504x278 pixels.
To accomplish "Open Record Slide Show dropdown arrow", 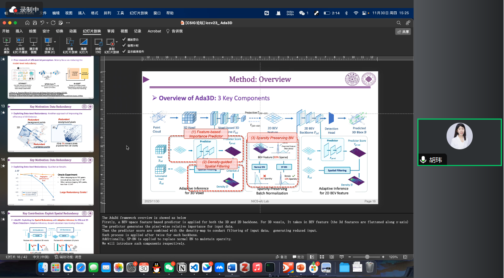I will click(116, 42).
